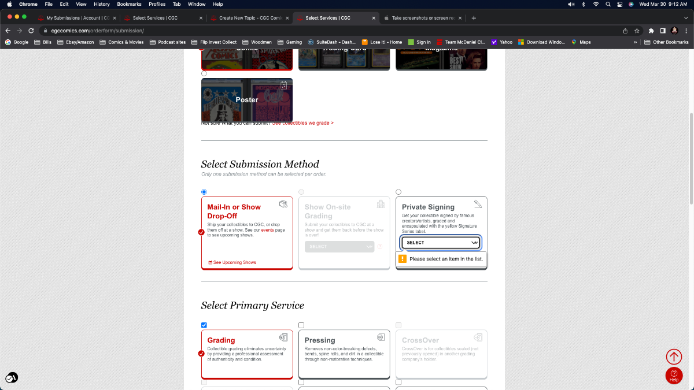Click the red events link
The height and width of the screenshot is (390, 694).
pos(267,230)
